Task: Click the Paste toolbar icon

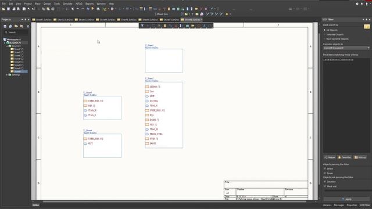Action: pyautogui.click(x=48, y=9)
